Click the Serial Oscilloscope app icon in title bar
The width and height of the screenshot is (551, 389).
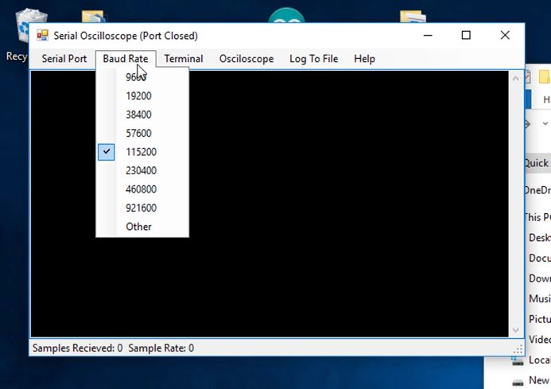[x=42, y=35]
